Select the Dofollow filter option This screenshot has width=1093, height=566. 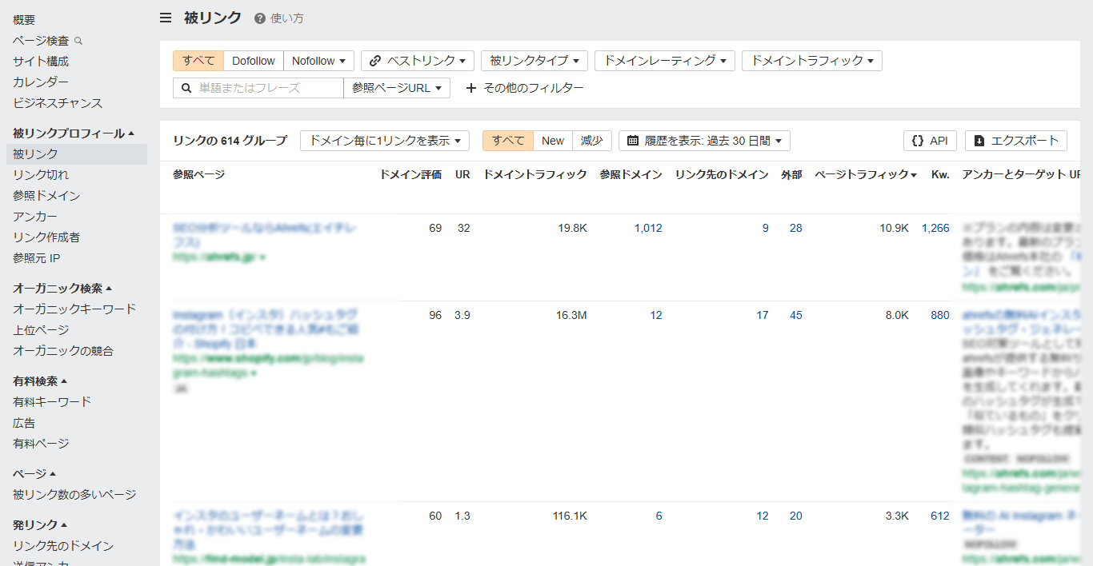point(253,60)
